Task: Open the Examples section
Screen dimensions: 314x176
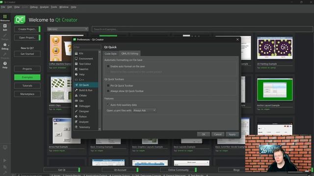Action: click(x=27, y=77)
